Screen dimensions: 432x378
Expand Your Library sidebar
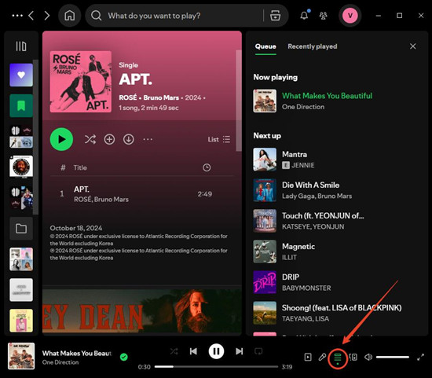click(21, 46)
